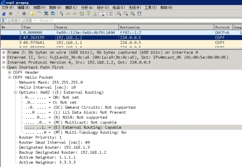Select Active Neighbor: 3.3.3.3 field
The height and width of the screenshot is (167, 242).
click(x=47, y=163)
